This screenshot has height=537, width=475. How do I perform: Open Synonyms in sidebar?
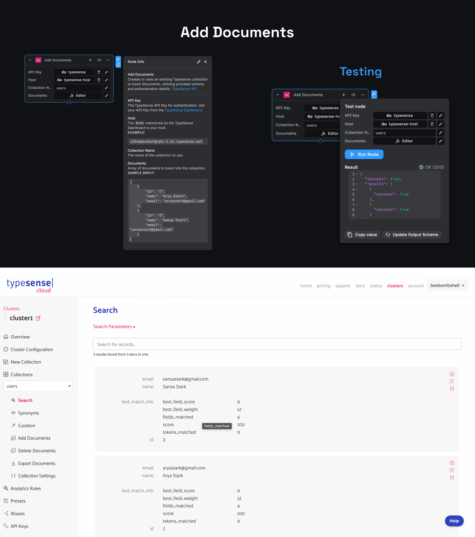28,413
